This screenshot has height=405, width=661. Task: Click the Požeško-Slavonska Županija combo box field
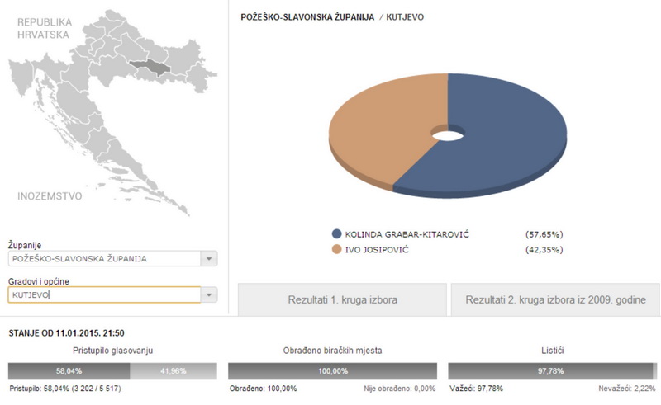pyautogui.click(x=103, y=259)
